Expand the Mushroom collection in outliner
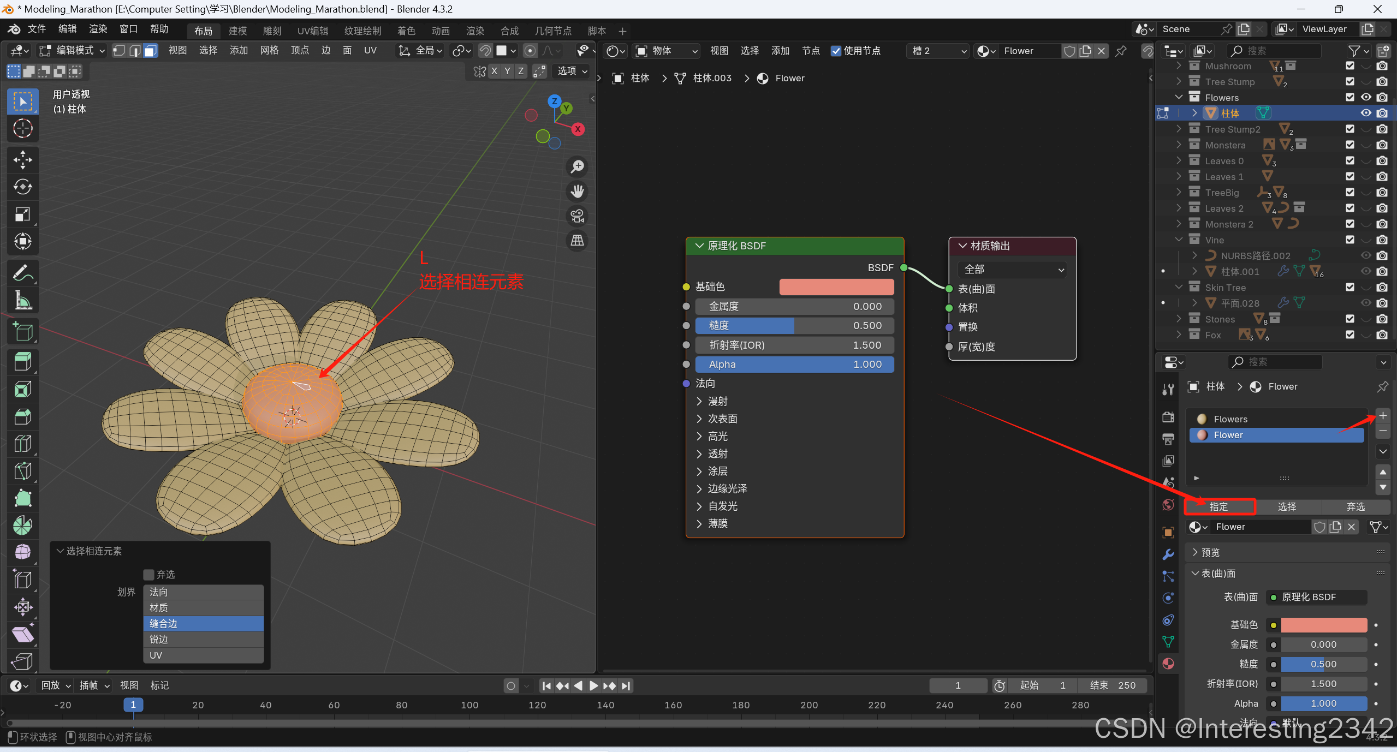 tap(1179, 66)
